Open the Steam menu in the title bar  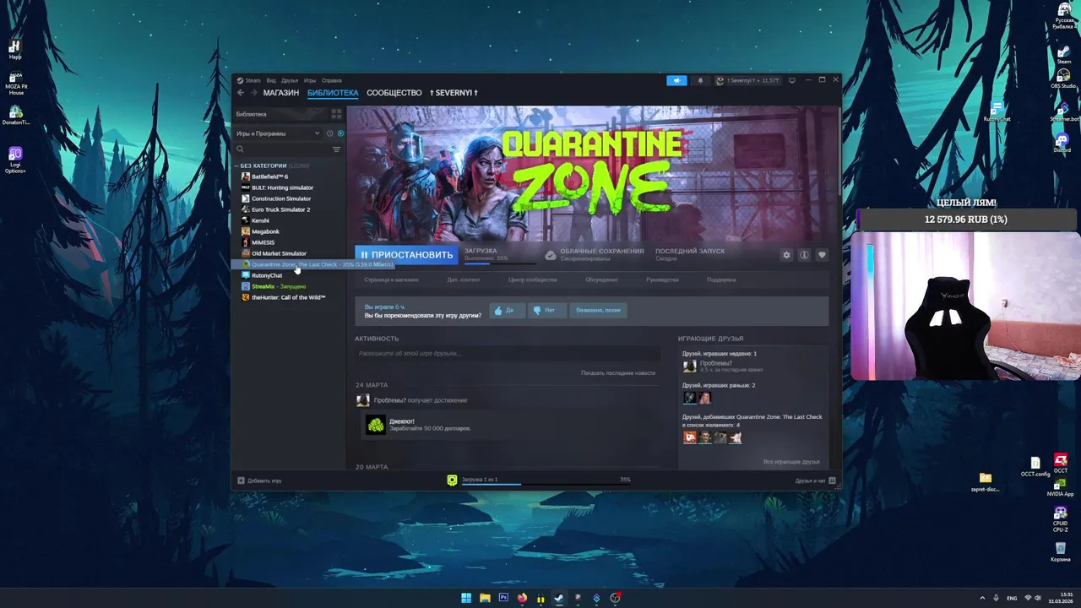[x=249, y=80]
